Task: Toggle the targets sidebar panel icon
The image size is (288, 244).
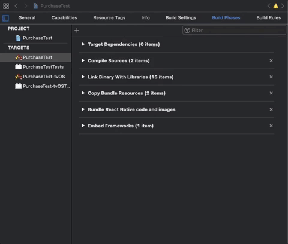Action: [5, 18]
